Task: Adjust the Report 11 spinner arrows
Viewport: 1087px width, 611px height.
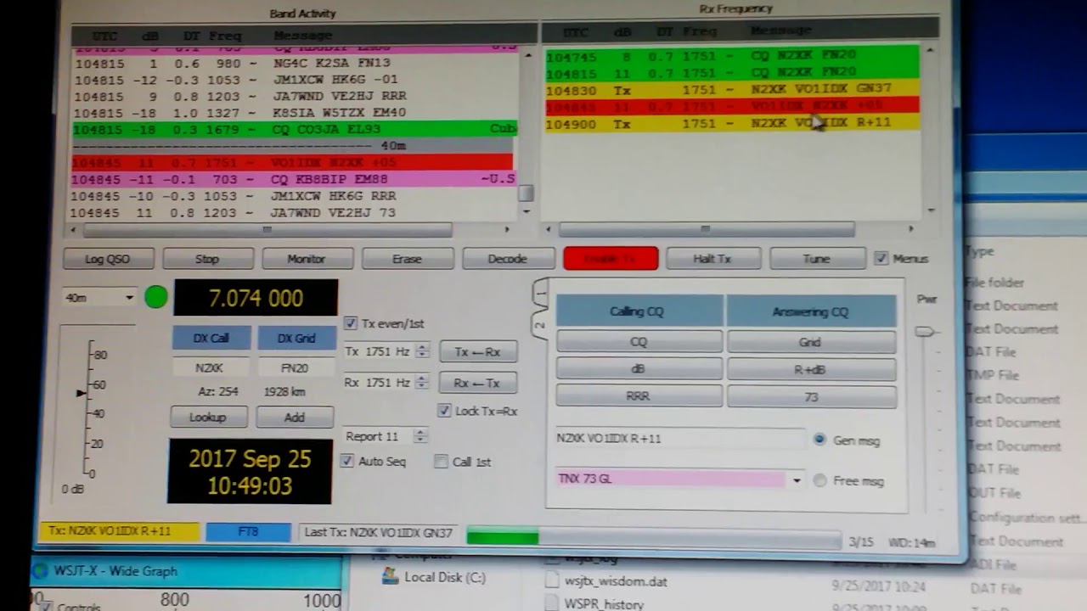Action: [x=420, y=436]
